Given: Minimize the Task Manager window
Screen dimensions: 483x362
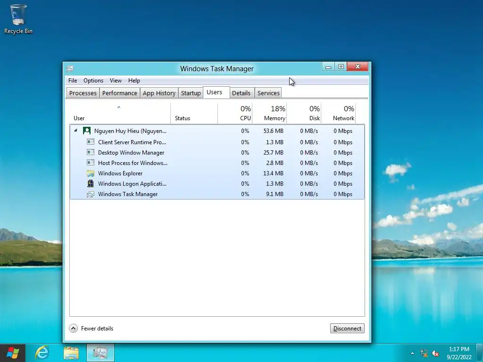Looking at the screenshot, I should (328, 66).
